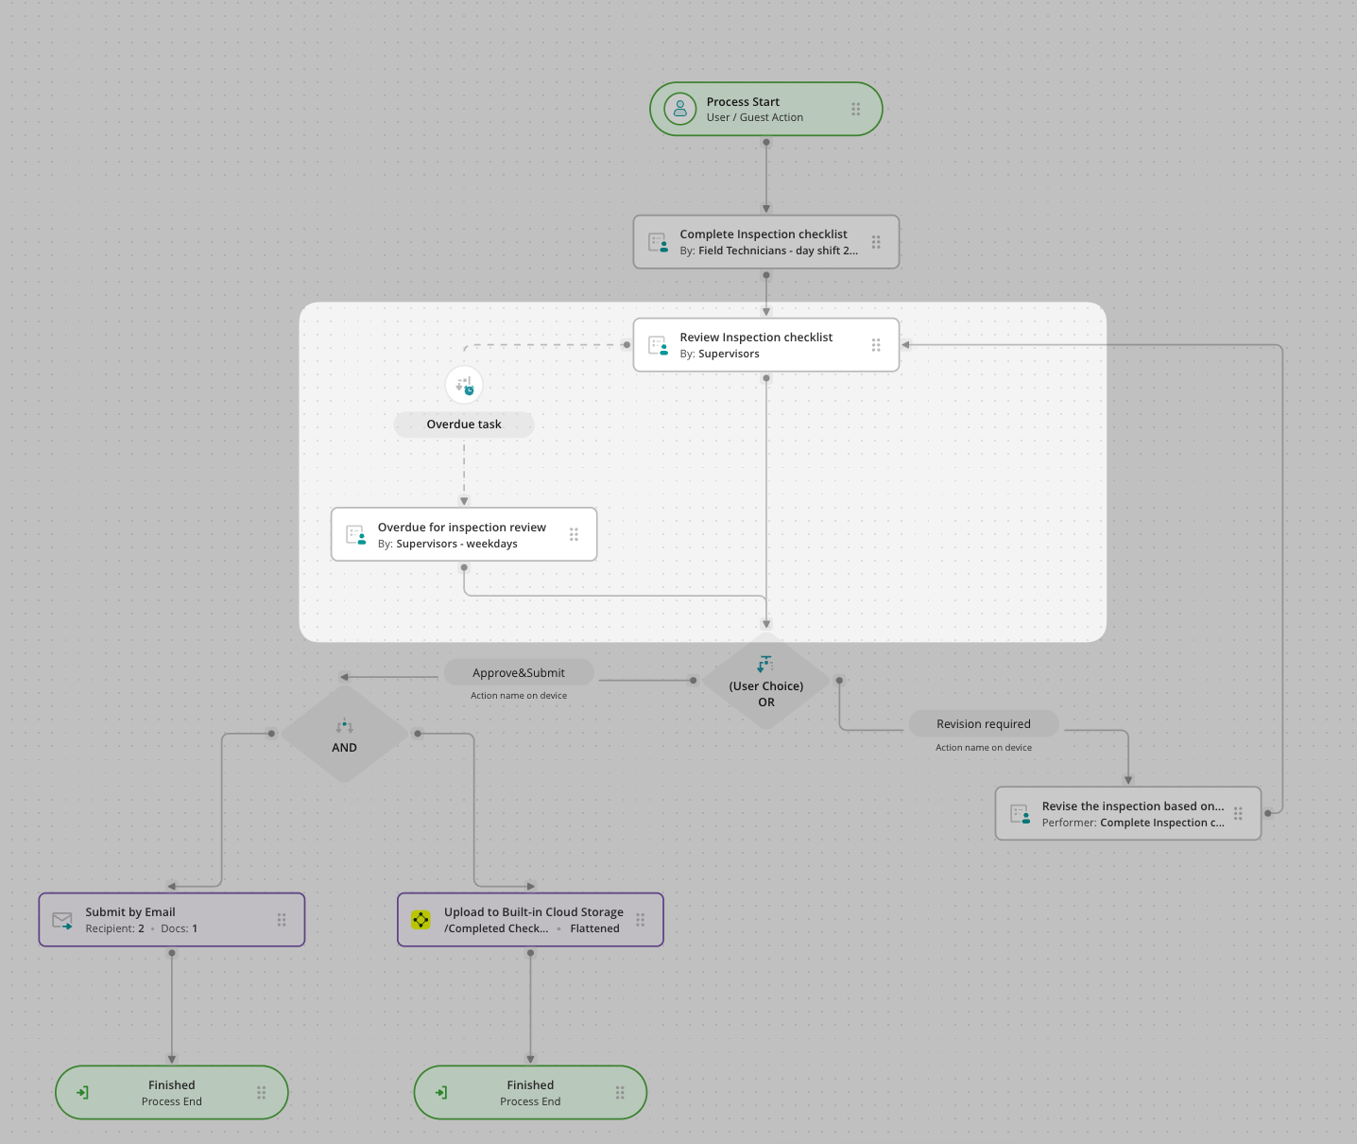Image resolution: width=1357 pixels, height=1144 pixels.
Task: Click output connector below Review Inspection checklist
Action: click(766, 378)
